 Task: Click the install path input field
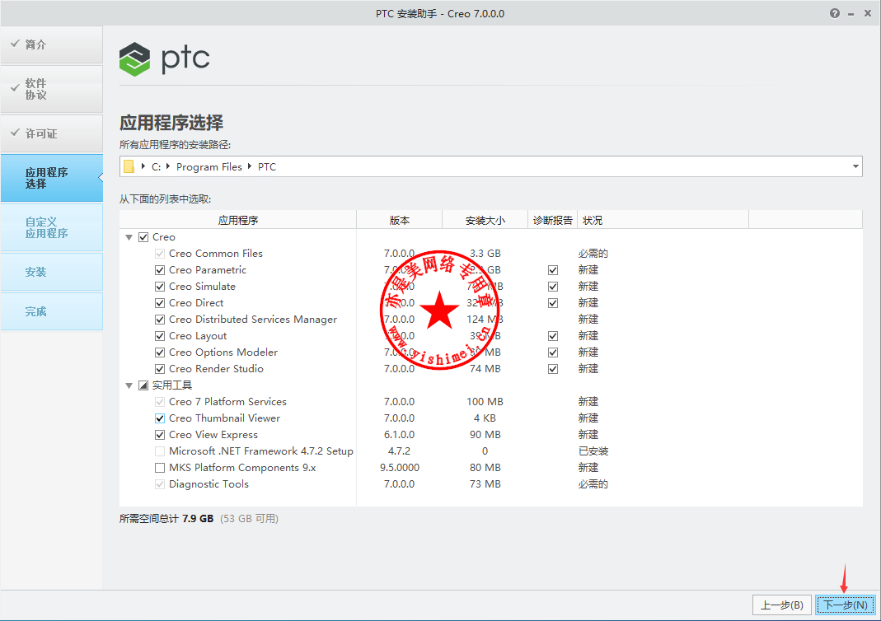click(x=491, y=166)
